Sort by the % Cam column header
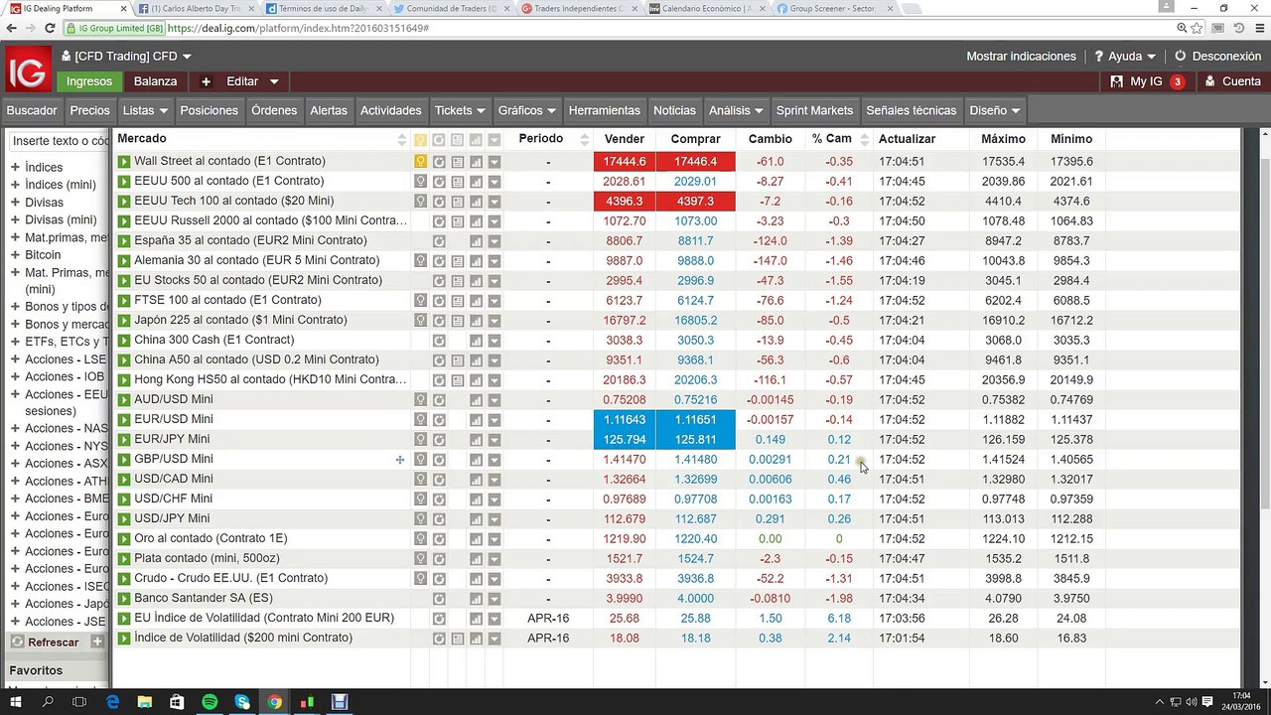Screen dimensions: 1271x715 point(831,139)
